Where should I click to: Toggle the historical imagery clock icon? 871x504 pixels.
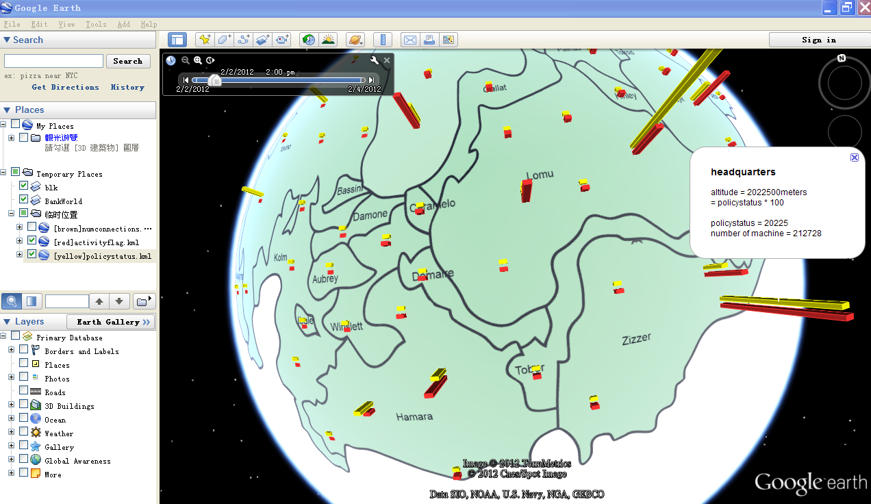tap(310, 40)
